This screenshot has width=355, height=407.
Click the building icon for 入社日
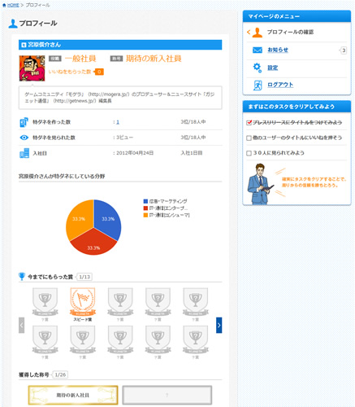tap(24, 153)
